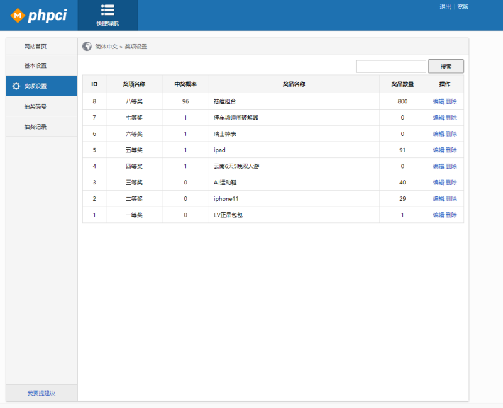The width and height of the screenshot is (503, 408).
Task: Delete the 七等奖 row
Action: 451,118
